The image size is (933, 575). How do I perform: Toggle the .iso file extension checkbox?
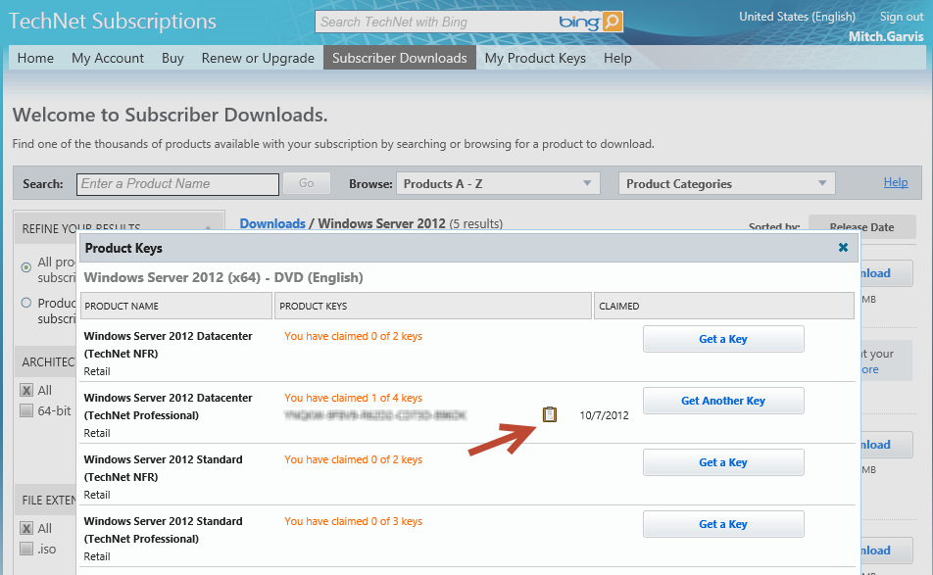tap(27, 549)
